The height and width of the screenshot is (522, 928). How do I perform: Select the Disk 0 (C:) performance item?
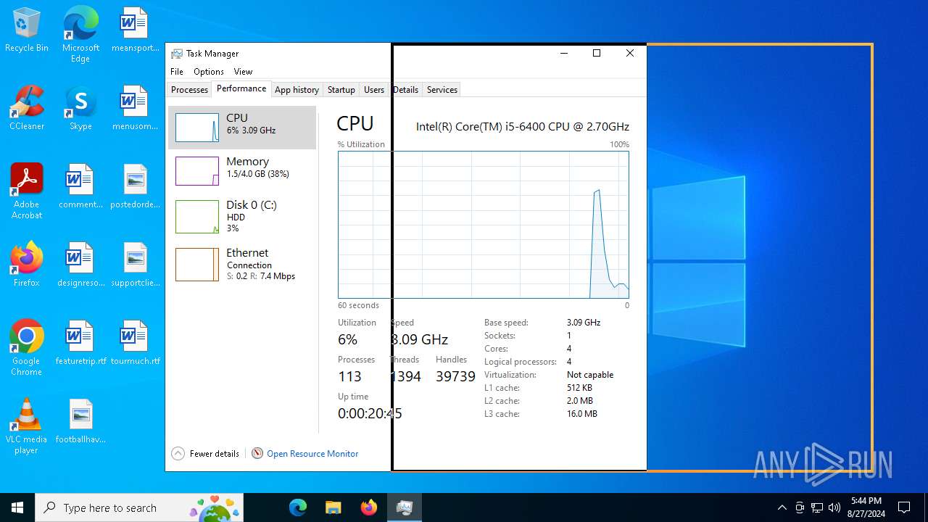242,216
